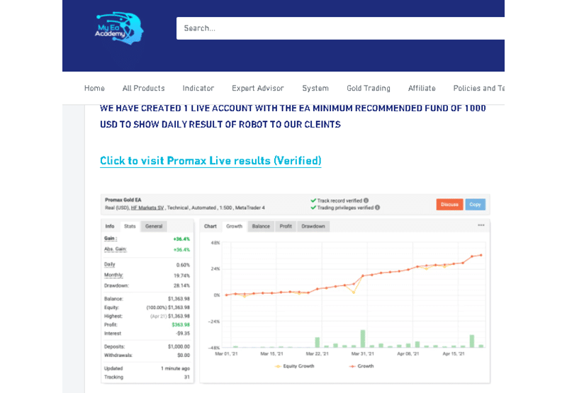Click the tallest green bar near Mar 31
Image resolution: width=567 pixels, height=393 pixels.
click(x=363, y=338)
